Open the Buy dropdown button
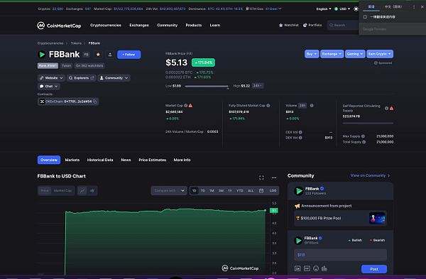Image resolution: width=426 pixels, height=279 pixels. [x=312, y=54]
